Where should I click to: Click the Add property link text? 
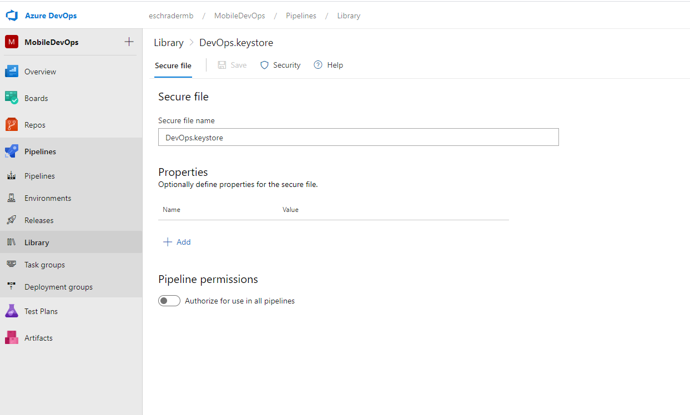pos(183,242)
